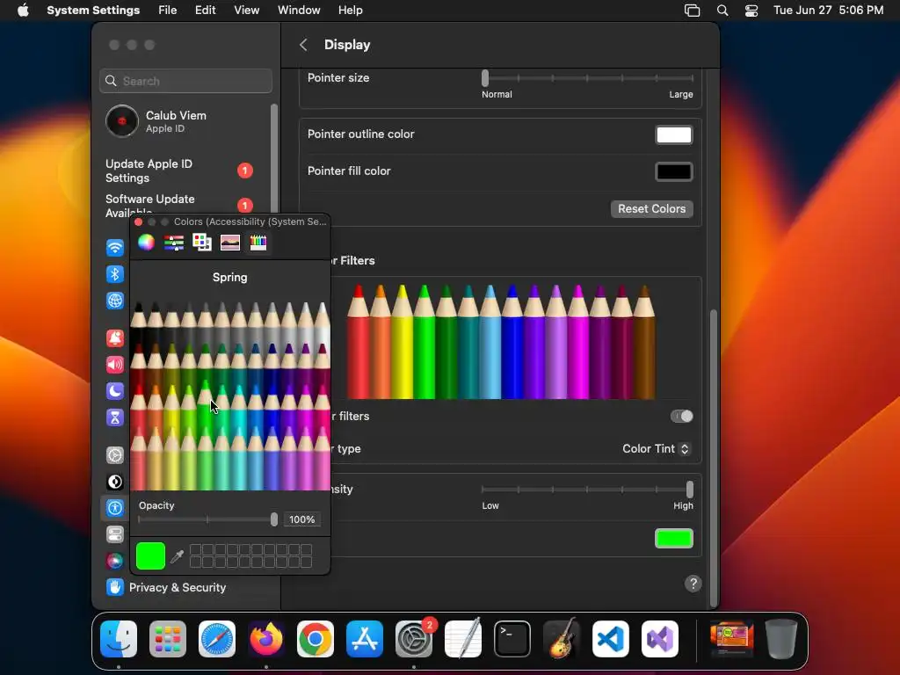
Task: Open the Edit menu
Action: click(x=205, y=11)
